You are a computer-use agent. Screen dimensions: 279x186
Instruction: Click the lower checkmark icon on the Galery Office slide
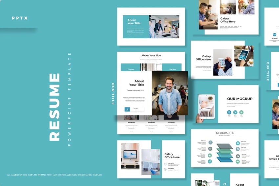165,169
